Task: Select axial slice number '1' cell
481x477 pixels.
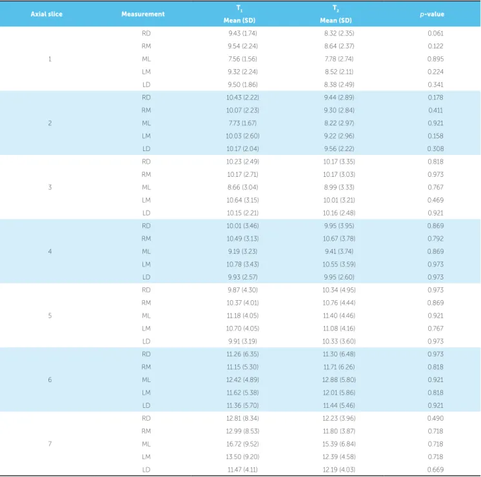Action: [x=50, y=59]
